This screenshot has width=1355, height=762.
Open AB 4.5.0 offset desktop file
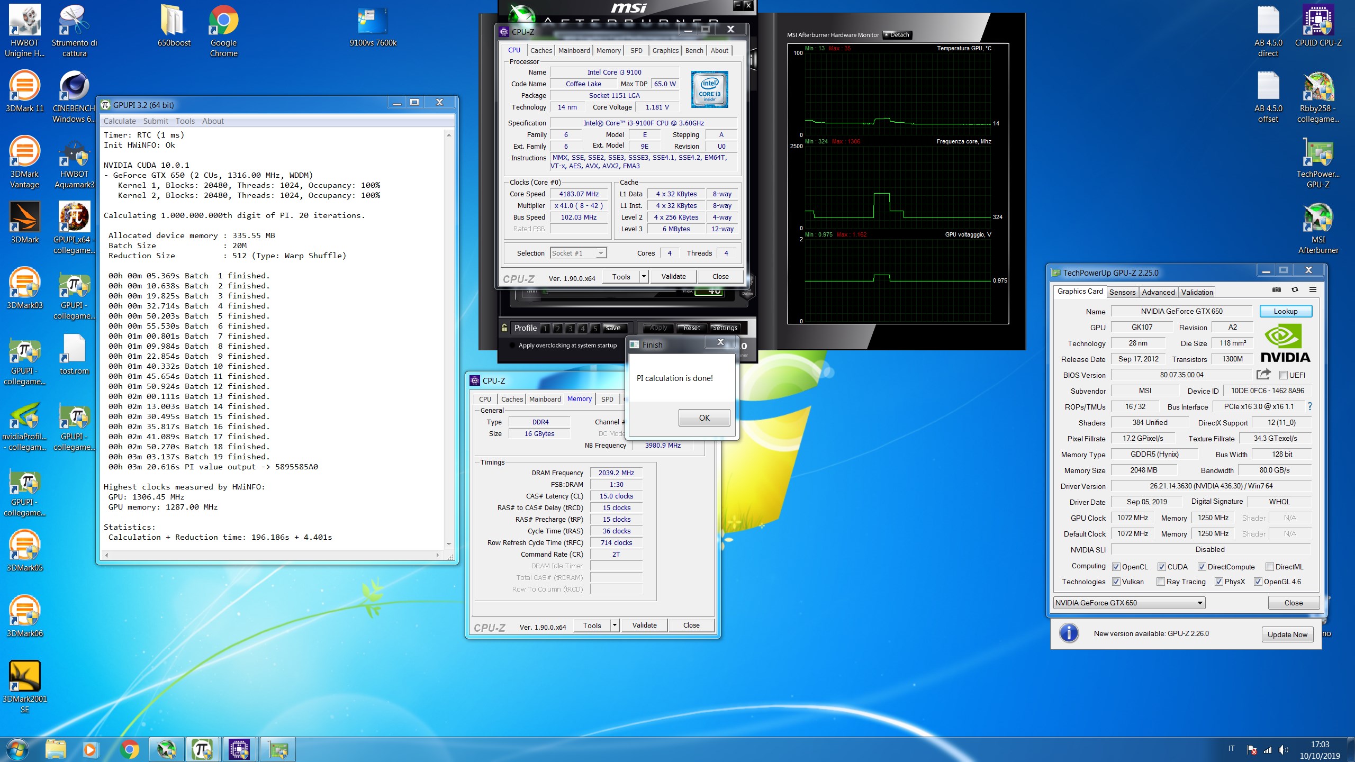1268,96
